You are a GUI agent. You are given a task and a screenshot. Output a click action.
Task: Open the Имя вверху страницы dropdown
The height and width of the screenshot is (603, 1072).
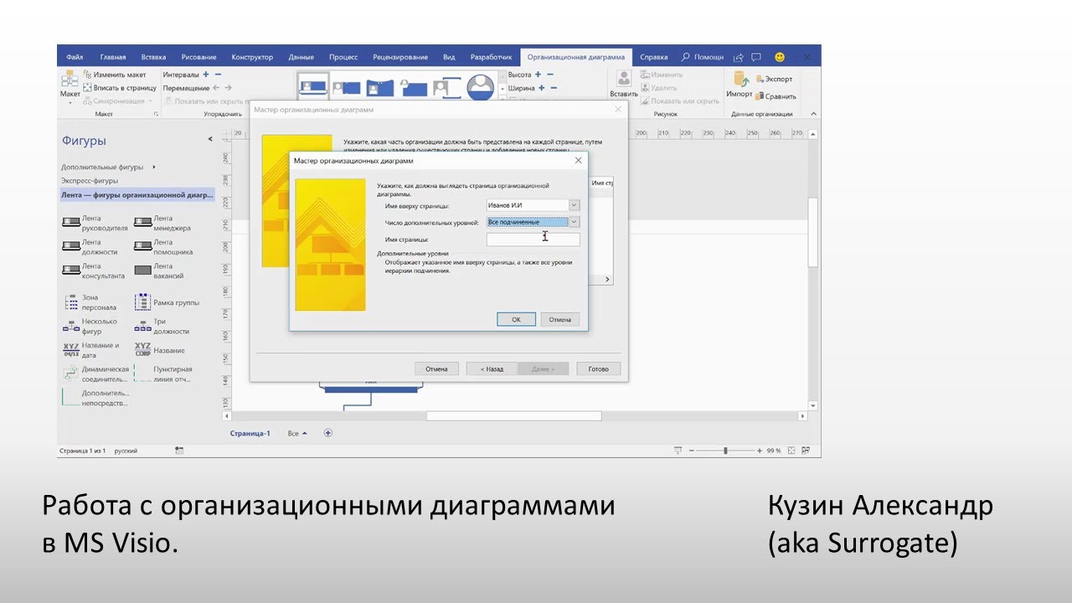point(574,205)
